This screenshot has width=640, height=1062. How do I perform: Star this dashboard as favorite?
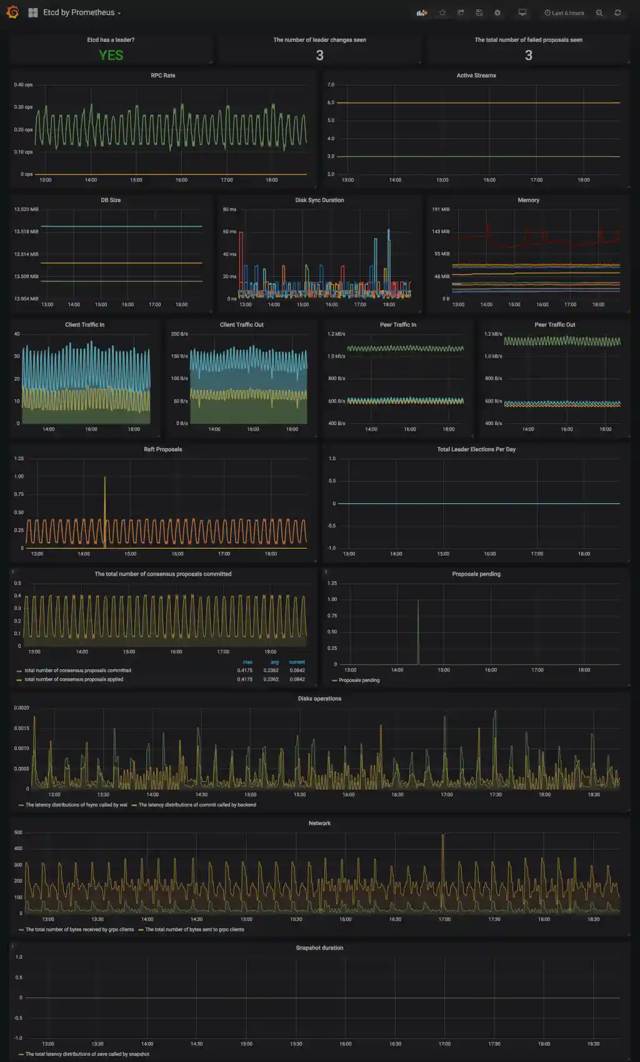[442, 13]
